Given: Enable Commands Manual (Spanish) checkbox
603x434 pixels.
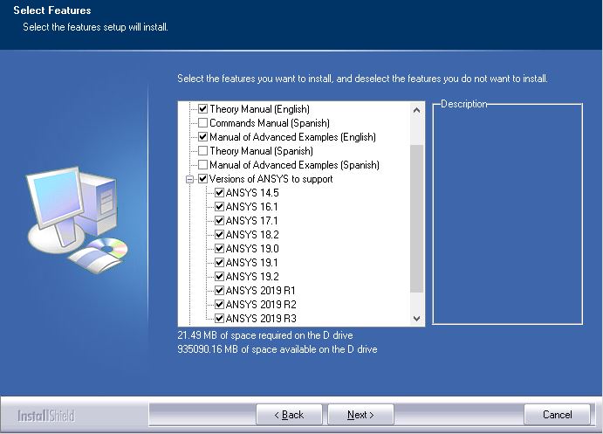Looking at the screenshot, I should (x=203, y=123).
